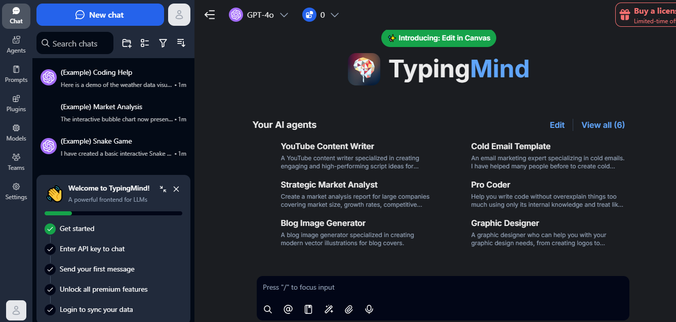Click the new folder icon in chat toolbar
Image resolution: width=676 pixels, height=322 pixels.
[127, 43]
